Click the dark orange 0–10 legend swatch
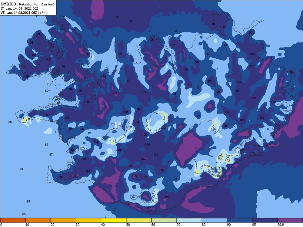This screenshot has width=303, height=227. 13,220
